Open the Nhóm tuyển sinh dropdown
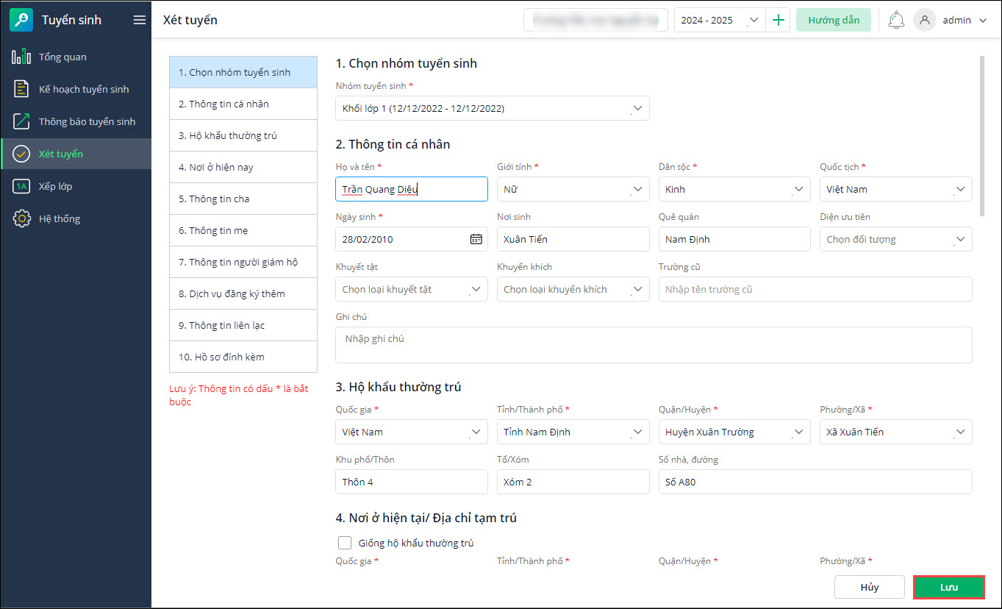The width and height of the screenshot is (1002, 609). point(493,108)
